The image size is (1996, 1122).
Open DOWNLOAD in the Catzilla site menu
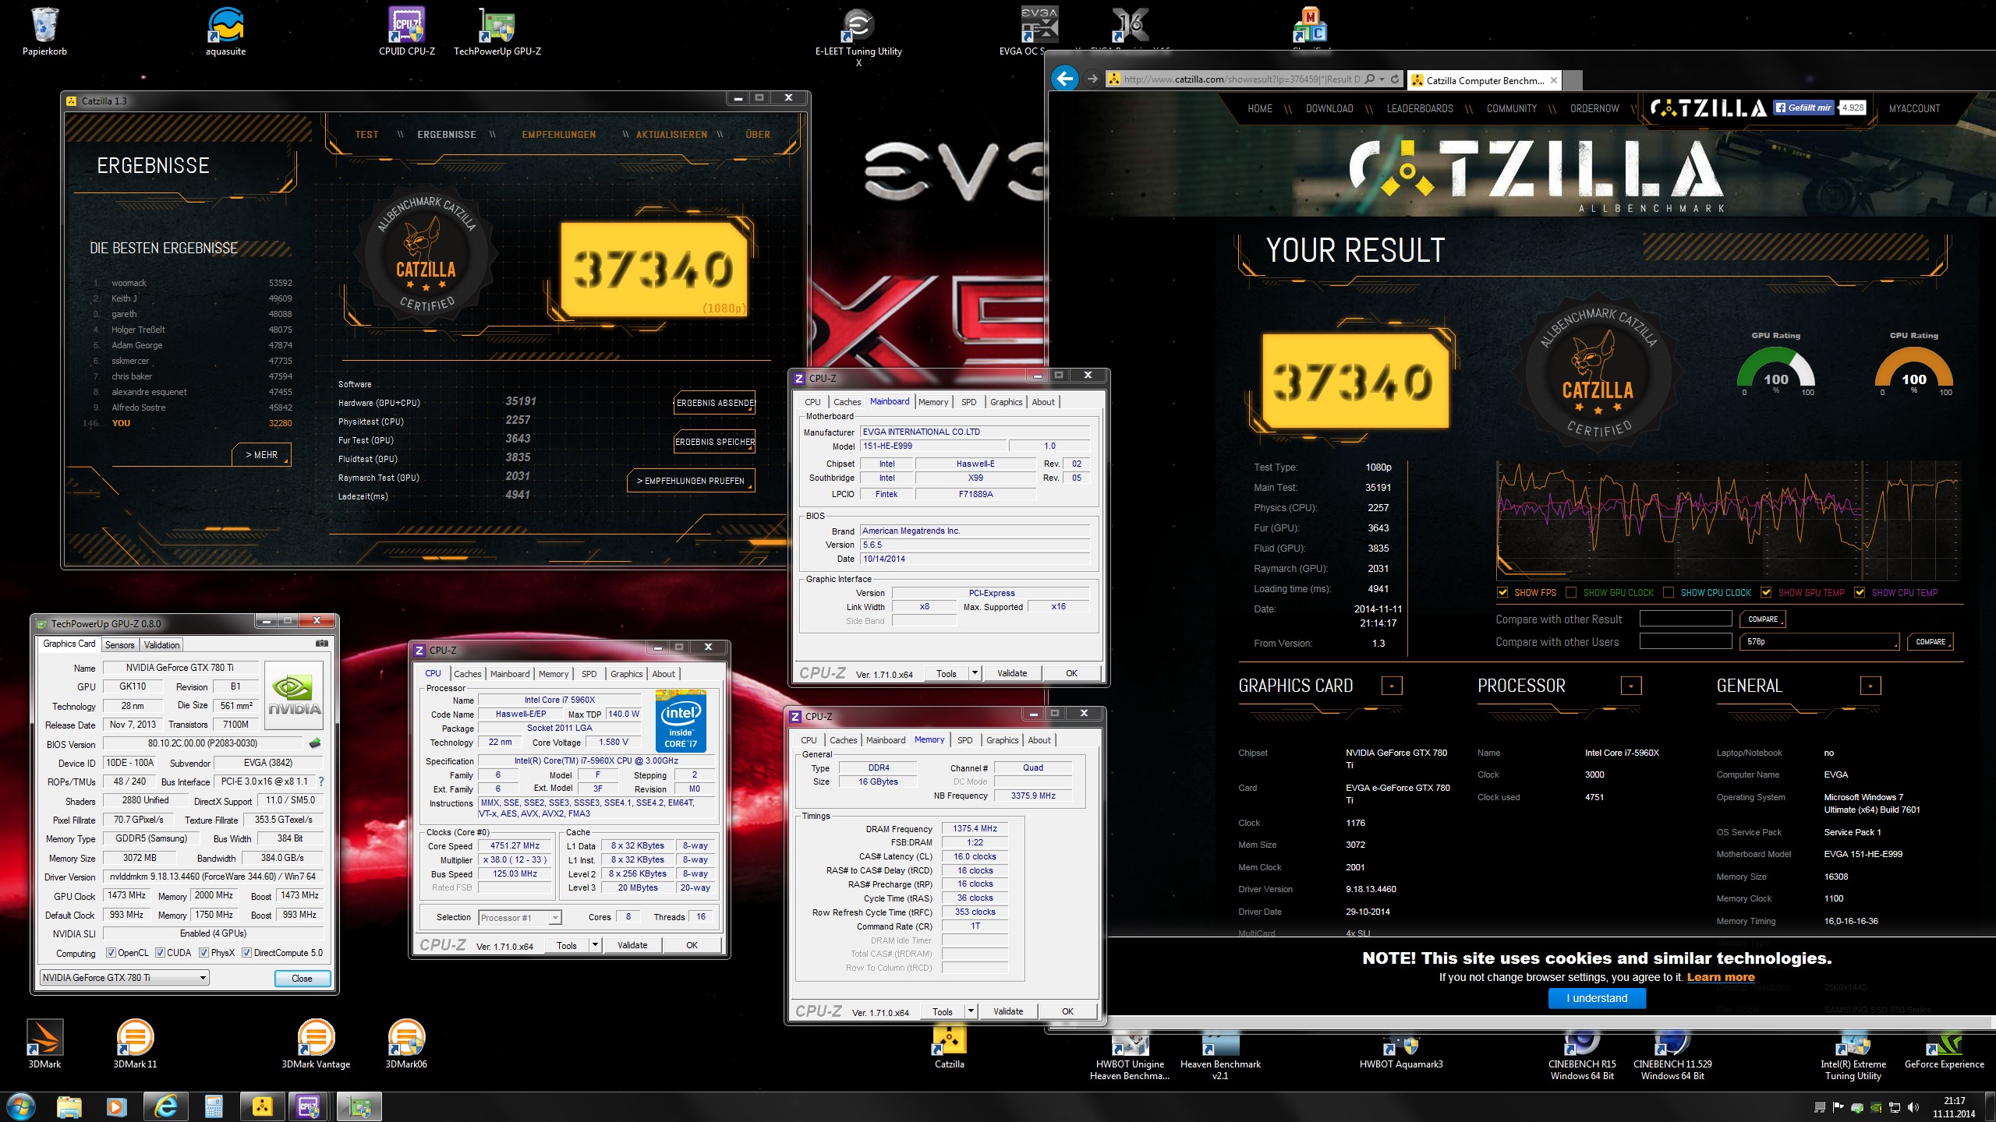pos(1329,108)
